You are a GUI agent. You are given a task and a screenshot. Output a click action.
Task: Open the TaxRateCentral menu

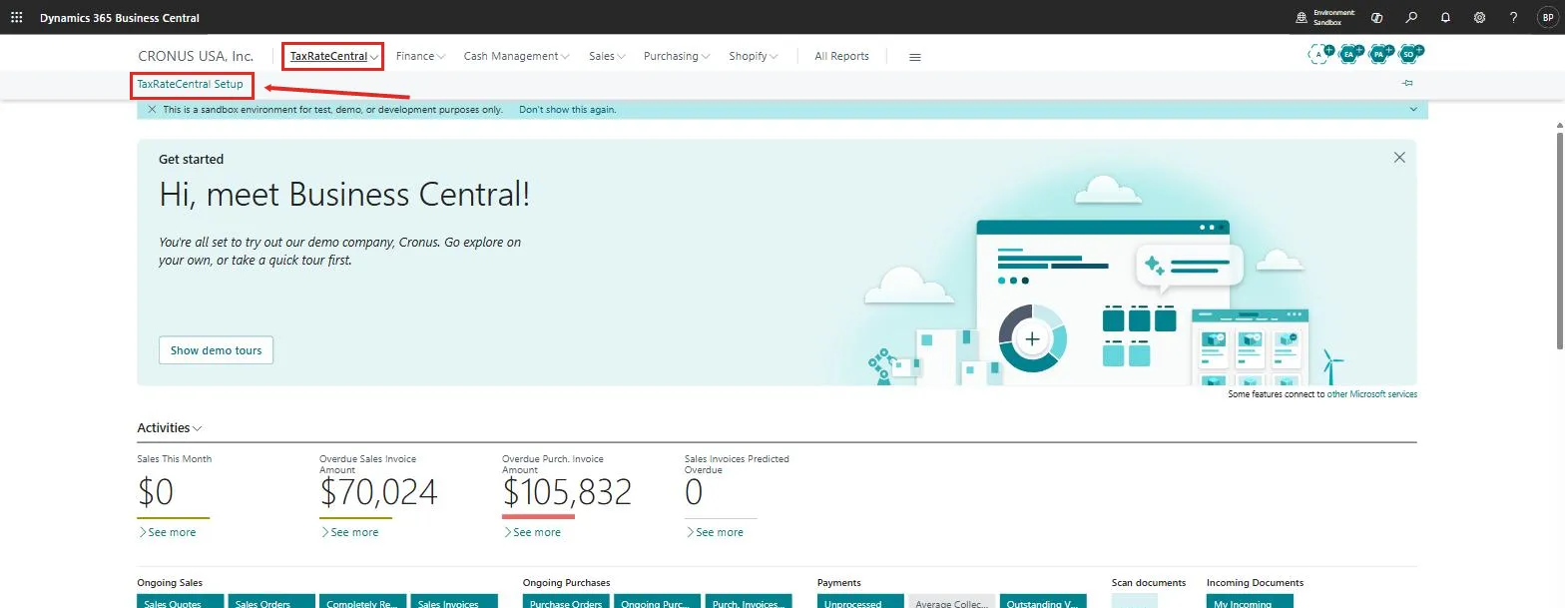pos(332,57)
